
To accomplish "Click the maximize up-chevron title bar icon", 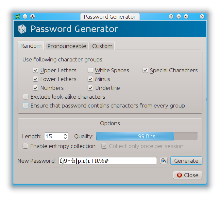I will point(186,17).
